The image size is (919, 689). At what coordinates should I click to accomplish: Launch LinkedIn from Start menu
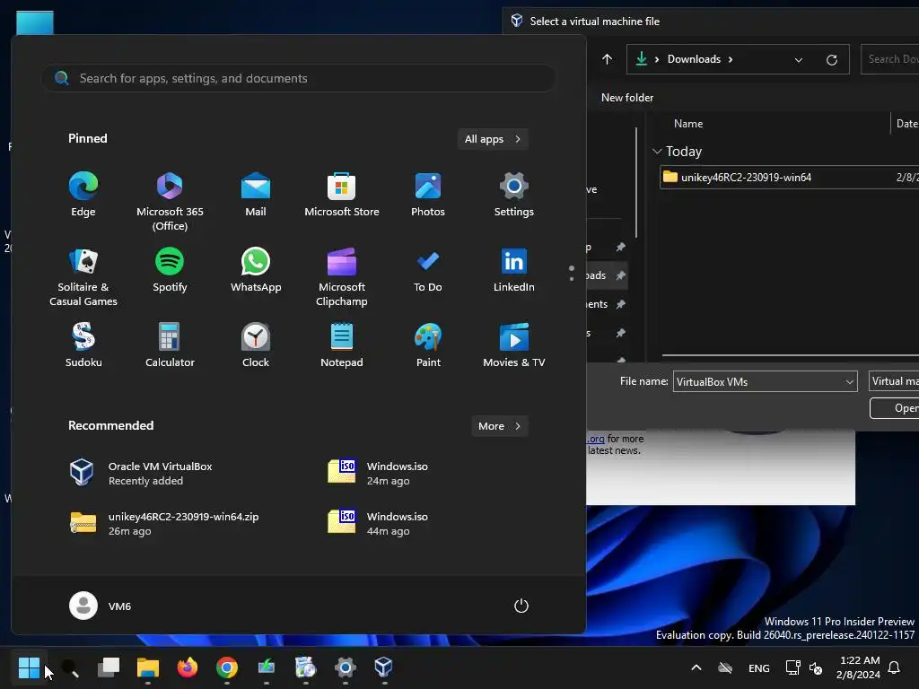(x=514, y=270)
